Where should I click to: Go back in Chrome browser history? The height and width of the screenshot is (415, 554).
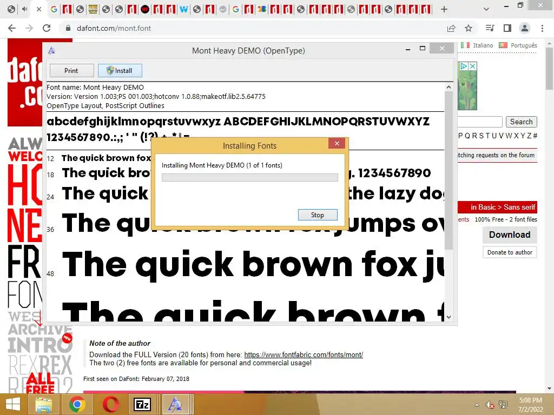[12, 28]
